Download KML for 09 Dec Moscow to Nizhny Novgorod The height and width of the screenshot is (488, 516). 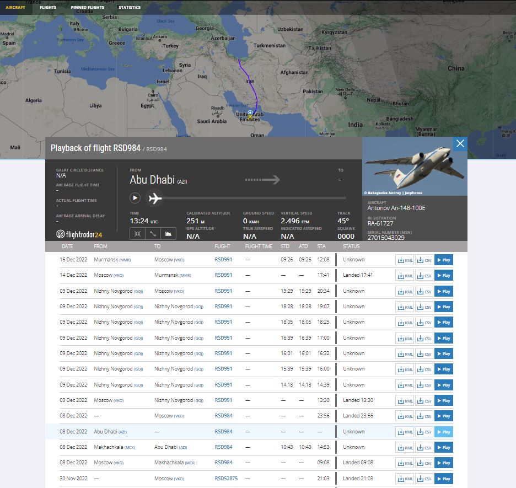405,400
